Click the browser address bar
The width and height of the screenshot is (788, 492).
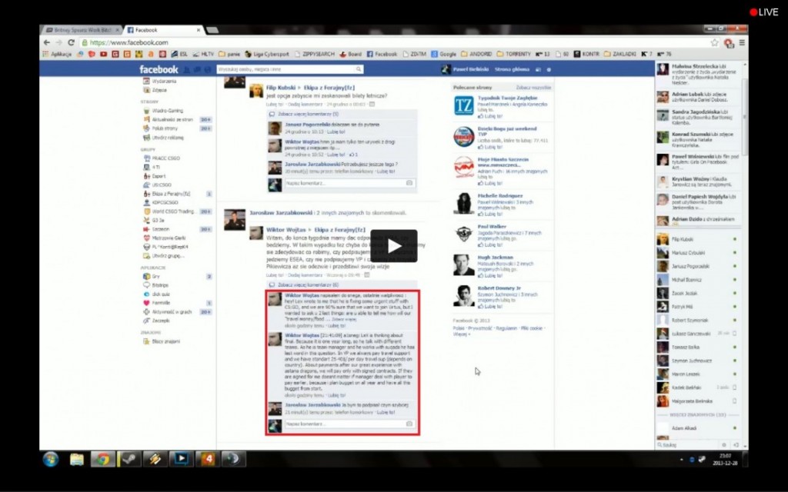[393, 43]
